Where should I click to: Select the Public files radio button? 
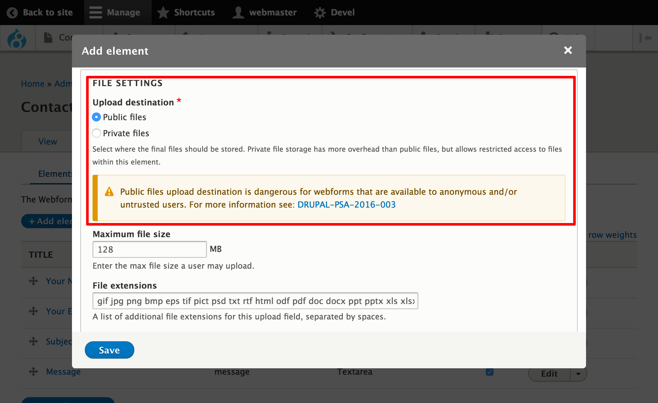coord(96,117)
